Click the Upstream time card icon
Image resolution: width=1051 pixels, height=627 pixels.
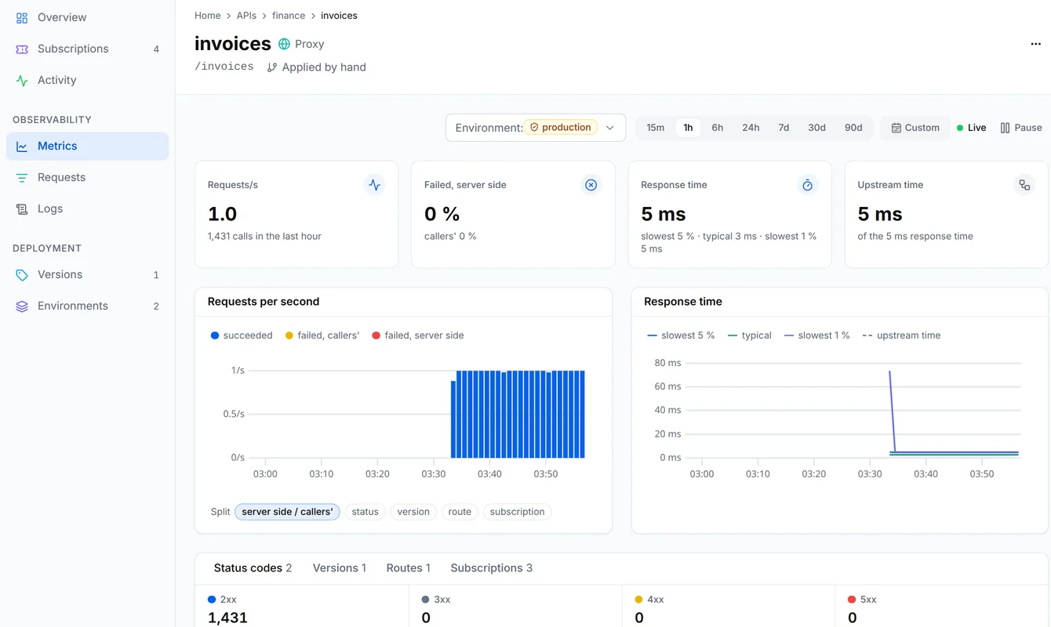[1024, 185]
